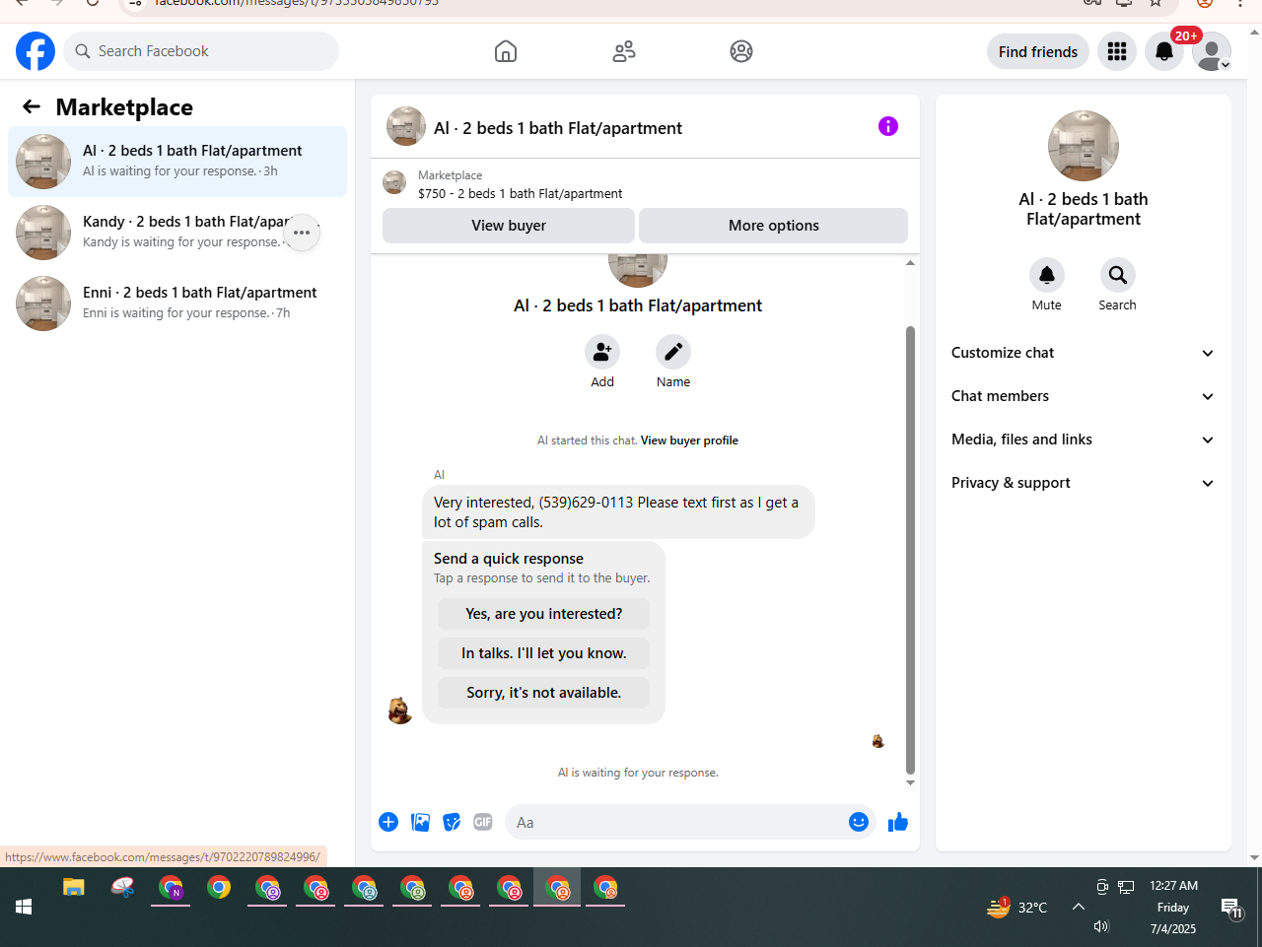Show hidden system tray icons
This screenshot has height=947, width=1262.
(1079, 907)
